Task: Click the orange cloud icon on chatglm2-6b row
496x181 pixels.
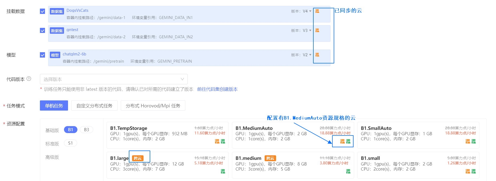Action: click(317, 55)
